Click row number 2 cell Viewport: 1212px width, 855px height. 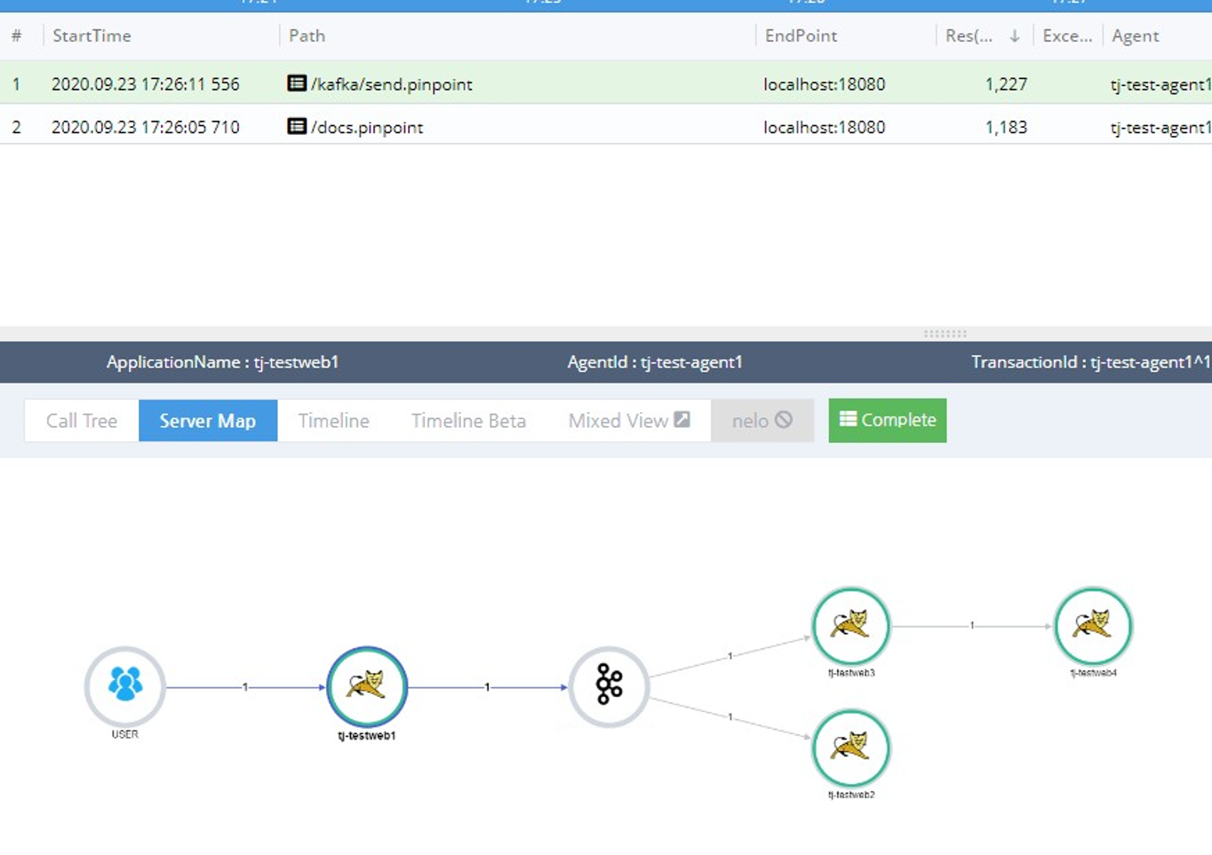pyautogui.click(x=16, y=127)
